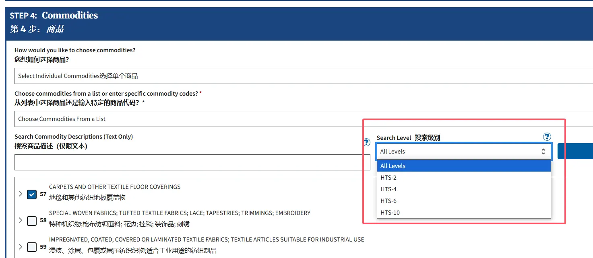Screen dimensions: 593x258
Task: Click help icon next to commodity search field
Action: pyautogui.click(x=366, y=142)
